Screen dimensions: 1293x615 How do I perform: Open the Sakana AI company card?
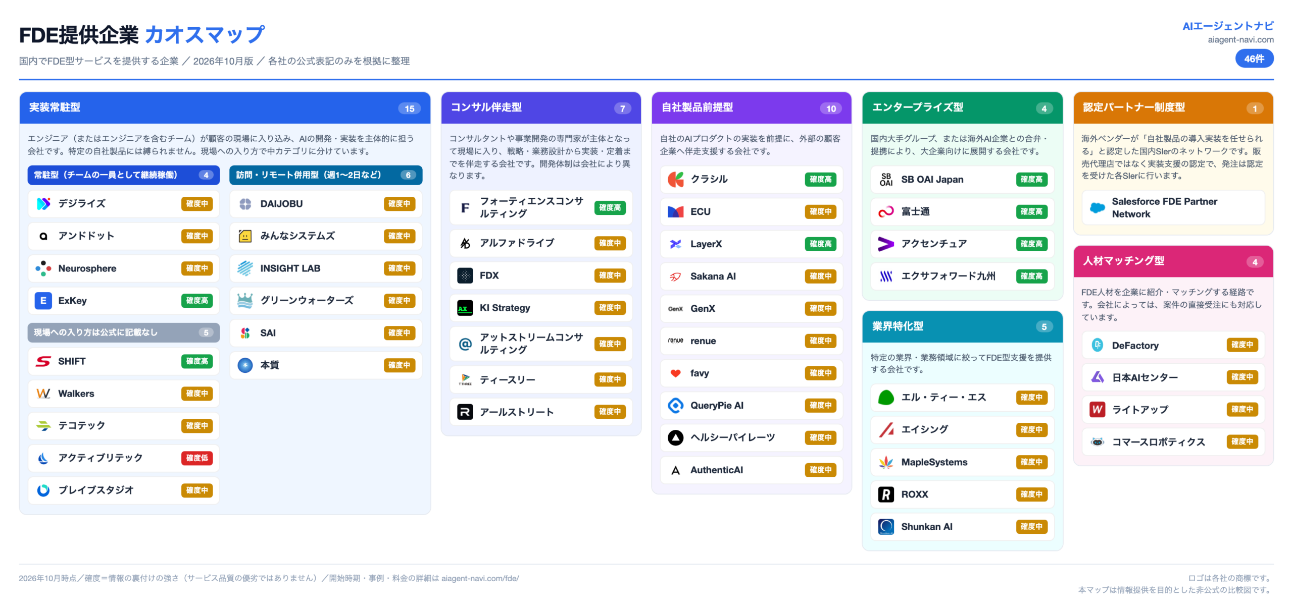coord(752,276)
